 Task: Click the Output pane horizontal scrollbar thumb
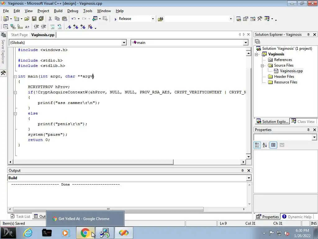tap(108, 209)
